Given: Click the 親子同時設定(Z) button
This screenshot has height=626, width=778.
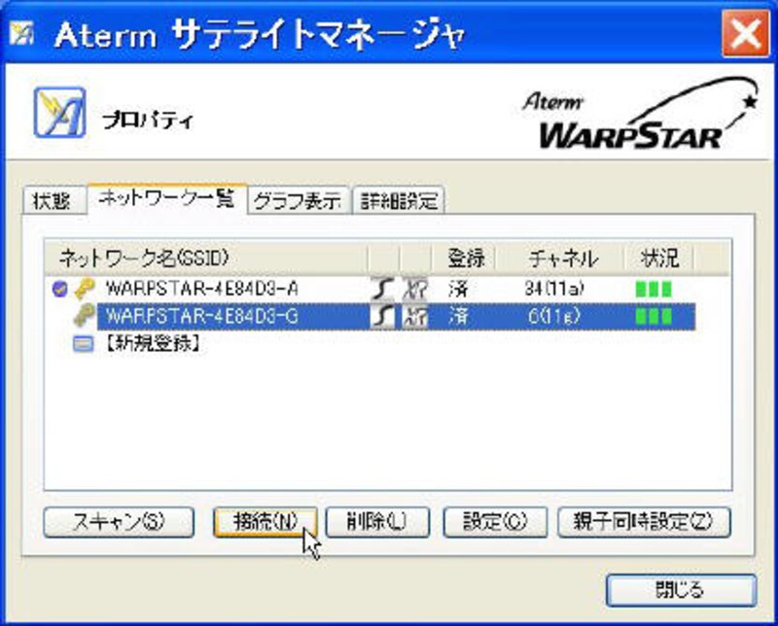Looking at the screenshot, I should 644,520.
